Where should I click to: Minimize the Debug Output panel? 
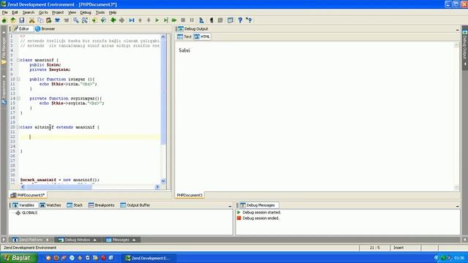click(457, 29)
